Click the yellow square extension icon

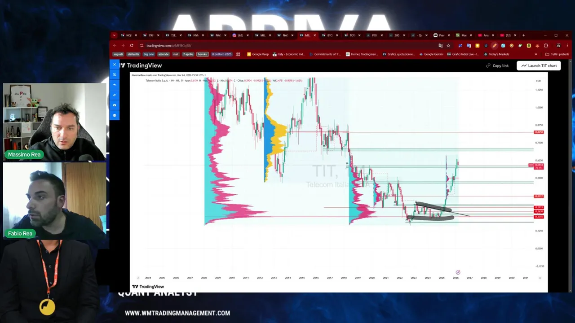click(478, 45)
